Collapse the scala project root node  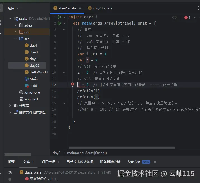(10, 19)
